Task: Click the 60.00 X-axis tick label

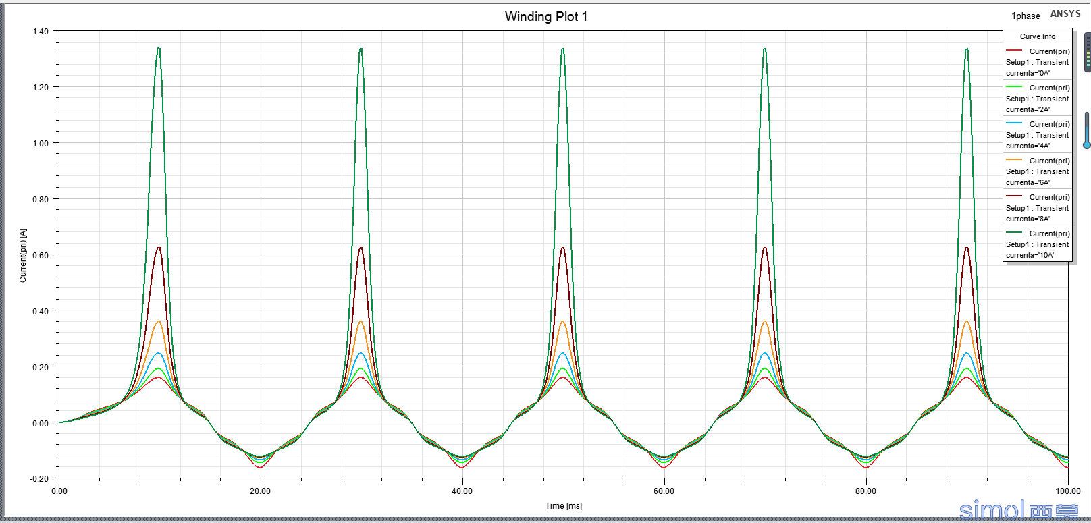Action: pyautogui.click(x=664, y=491)
